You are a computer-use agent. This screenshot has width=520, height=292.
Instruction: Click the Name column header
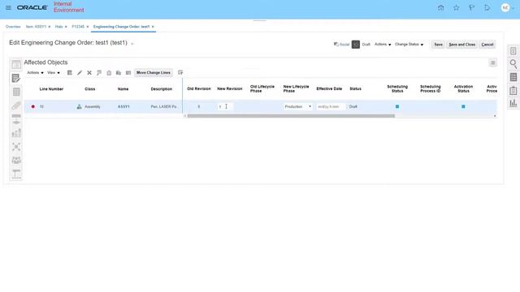point(123,89)
